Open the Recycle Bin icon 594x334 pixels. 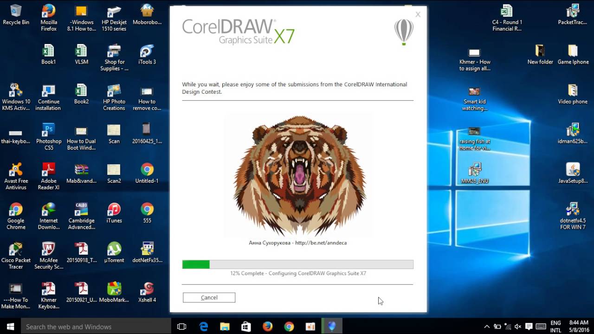tap(16, 15)
